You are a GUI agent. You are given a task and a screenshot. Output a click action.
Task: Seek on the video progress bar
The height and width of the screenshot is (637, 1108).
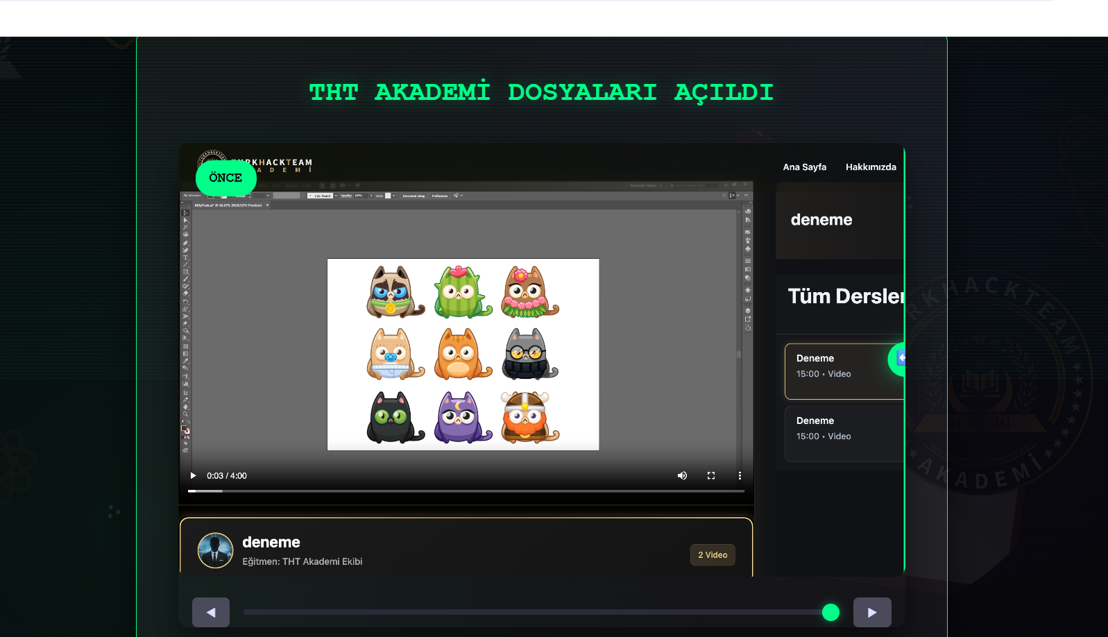[466, 491]
